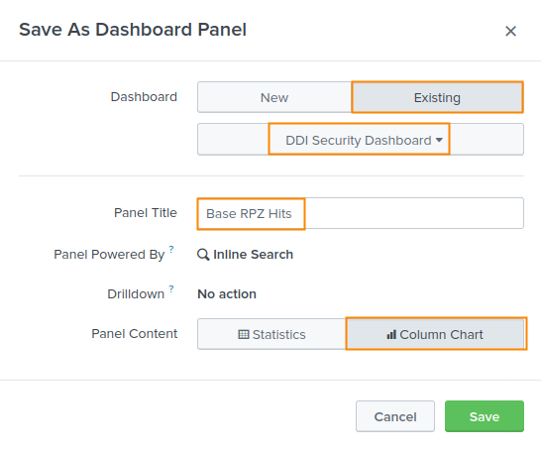Click the dropdown caret next to DDI Security Dashboard
The height and width of the screenshot is (452, 541).
[439, 140]
